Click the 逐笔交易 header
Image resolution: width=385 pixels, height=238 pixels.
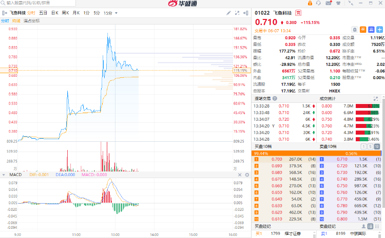click(262, 98)
